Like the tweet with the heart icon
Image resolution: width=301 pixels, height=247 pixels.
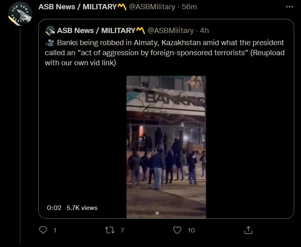pos(177,230)
